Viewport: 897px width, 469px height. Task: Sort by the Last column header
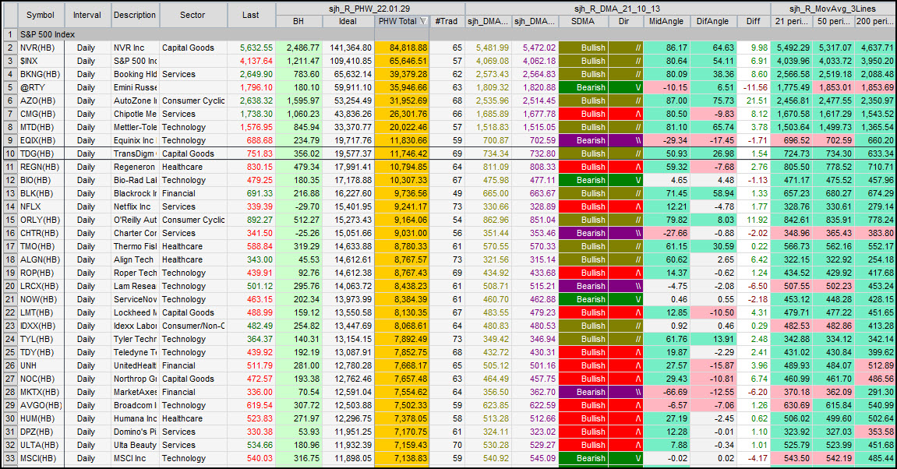[251, 15]
